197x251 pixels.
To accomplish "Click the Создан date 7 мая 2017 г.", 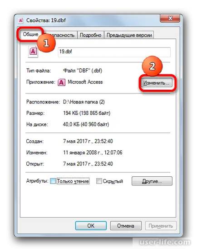I will click(x=88, y=141).
